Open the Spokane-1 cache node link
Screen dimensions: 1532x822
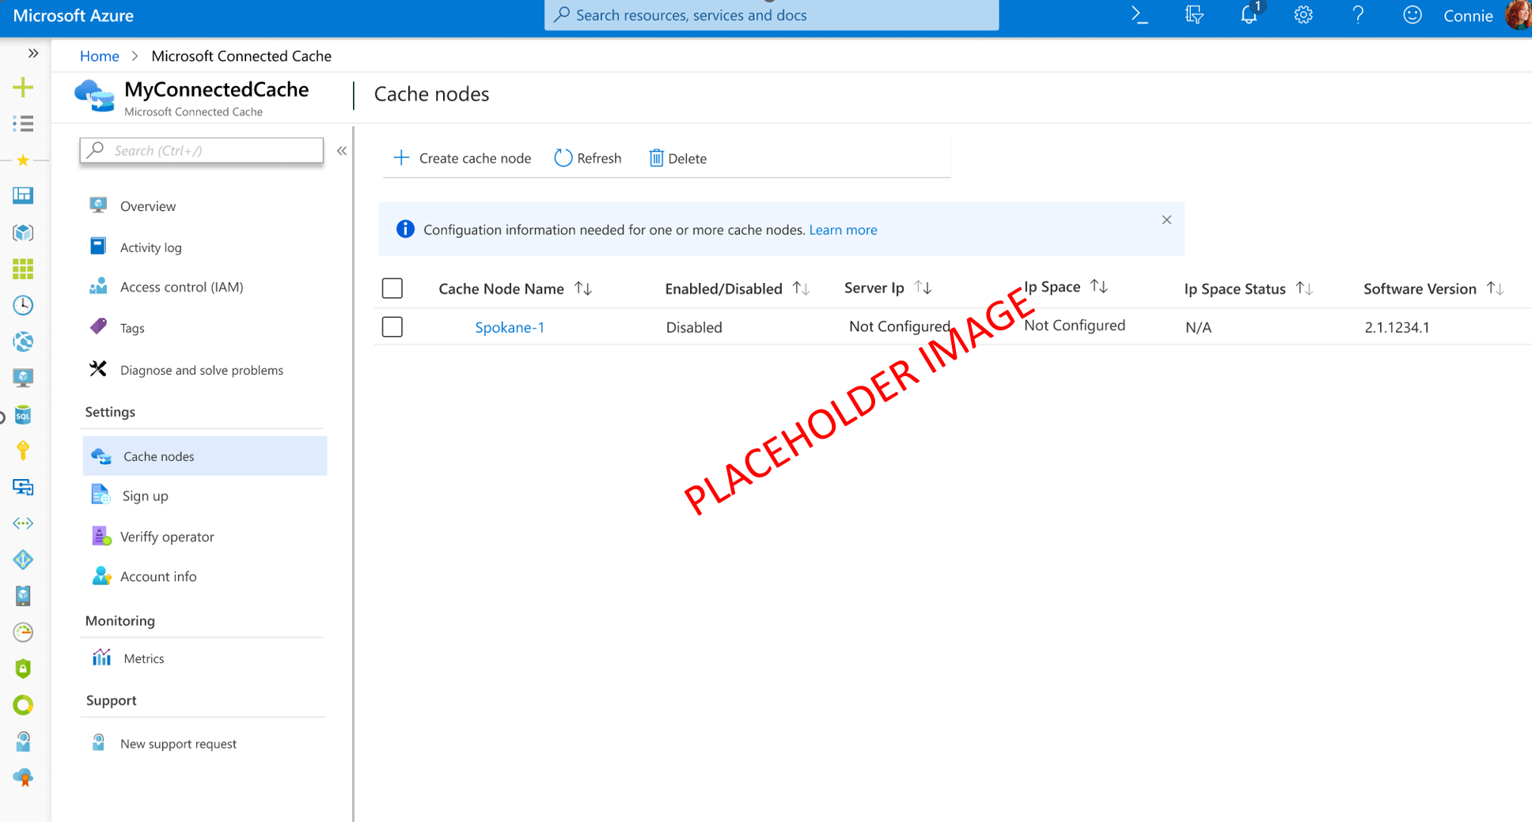pyautogui.click(x=510, y=327)
